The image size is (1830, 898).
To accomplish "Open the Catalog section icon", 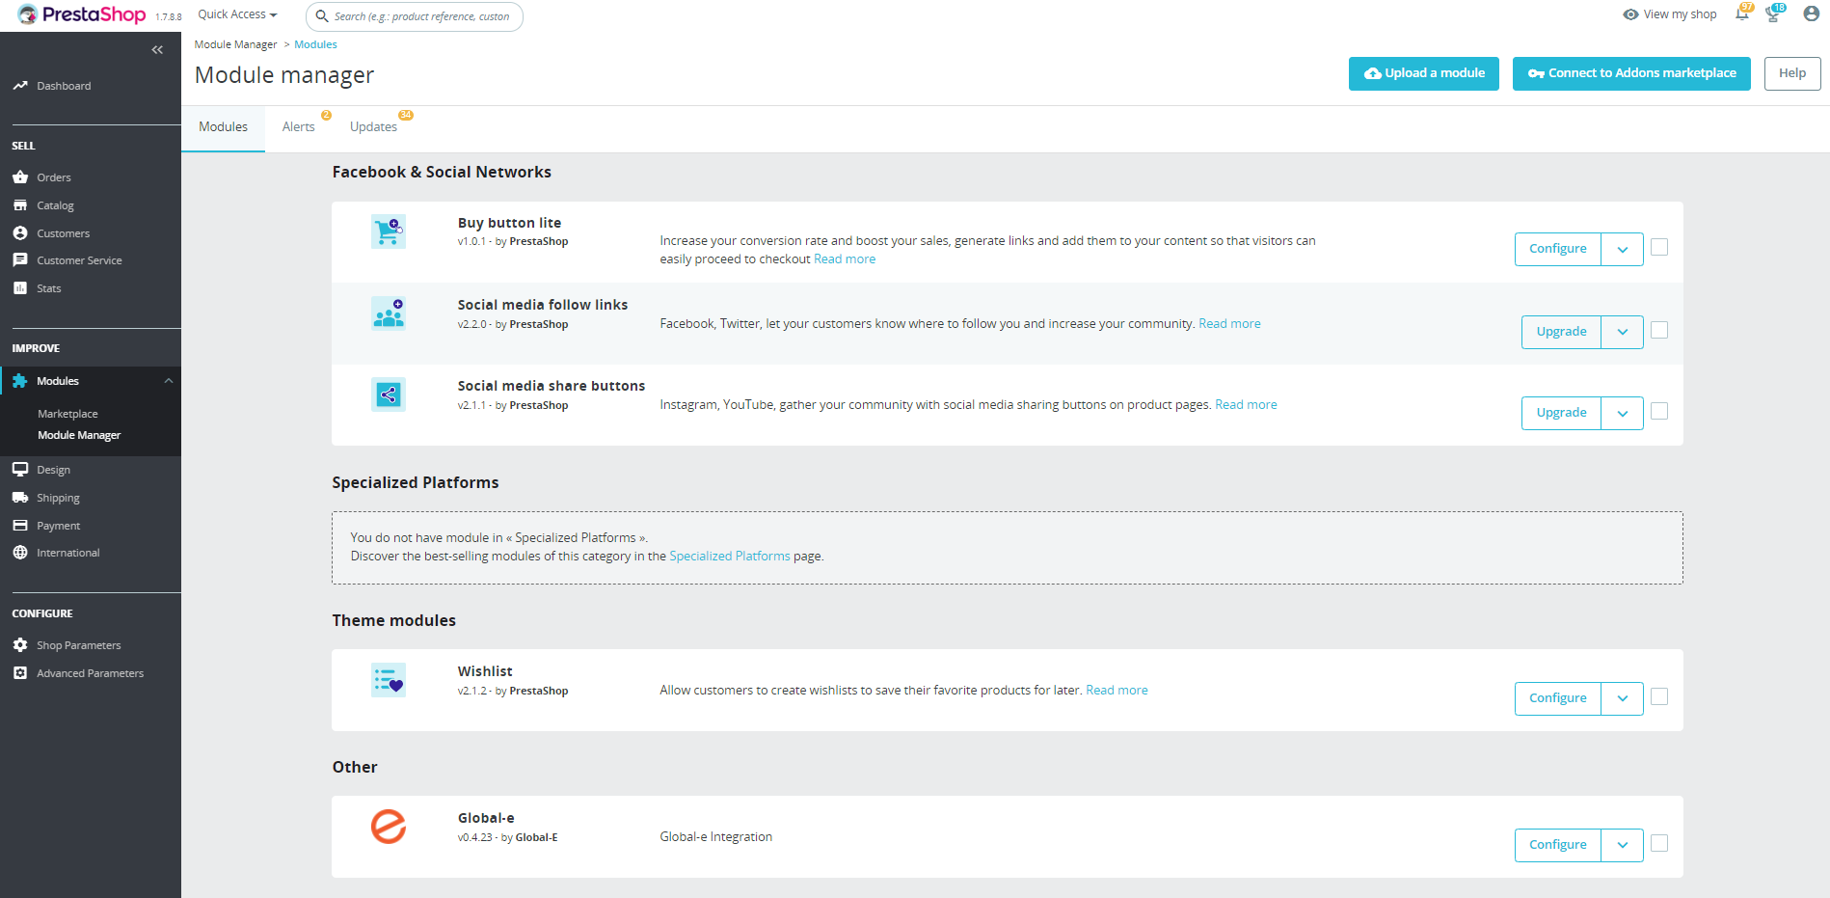I will point(20,204).
